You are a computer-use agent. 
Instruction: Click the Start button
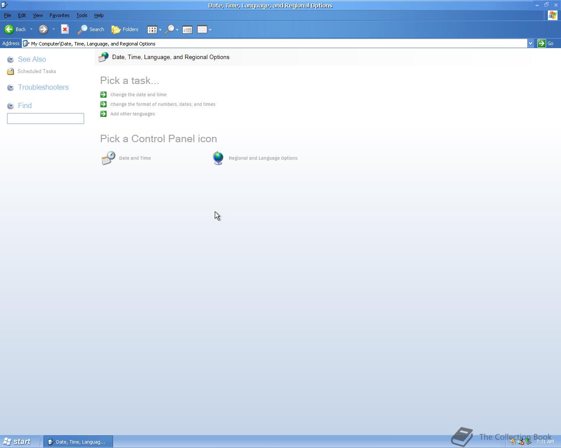click(x=18, y=442)
